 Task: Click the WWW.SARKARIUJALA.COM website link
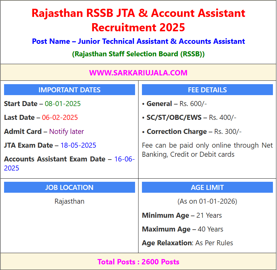coord(138,73)
